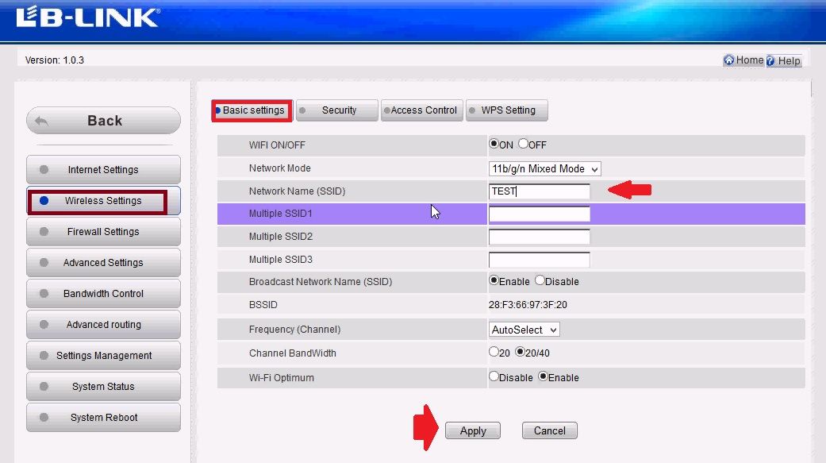Choose 20 channel bandwidth option
The width and height of the screenshot is (826, 463).
click(x=494, y=352)
